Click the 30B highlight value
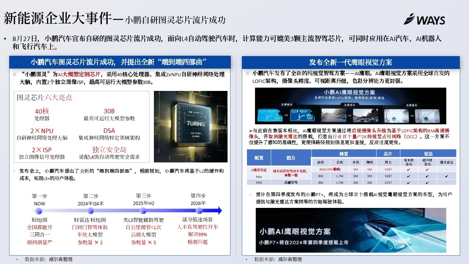 point(109,111)
